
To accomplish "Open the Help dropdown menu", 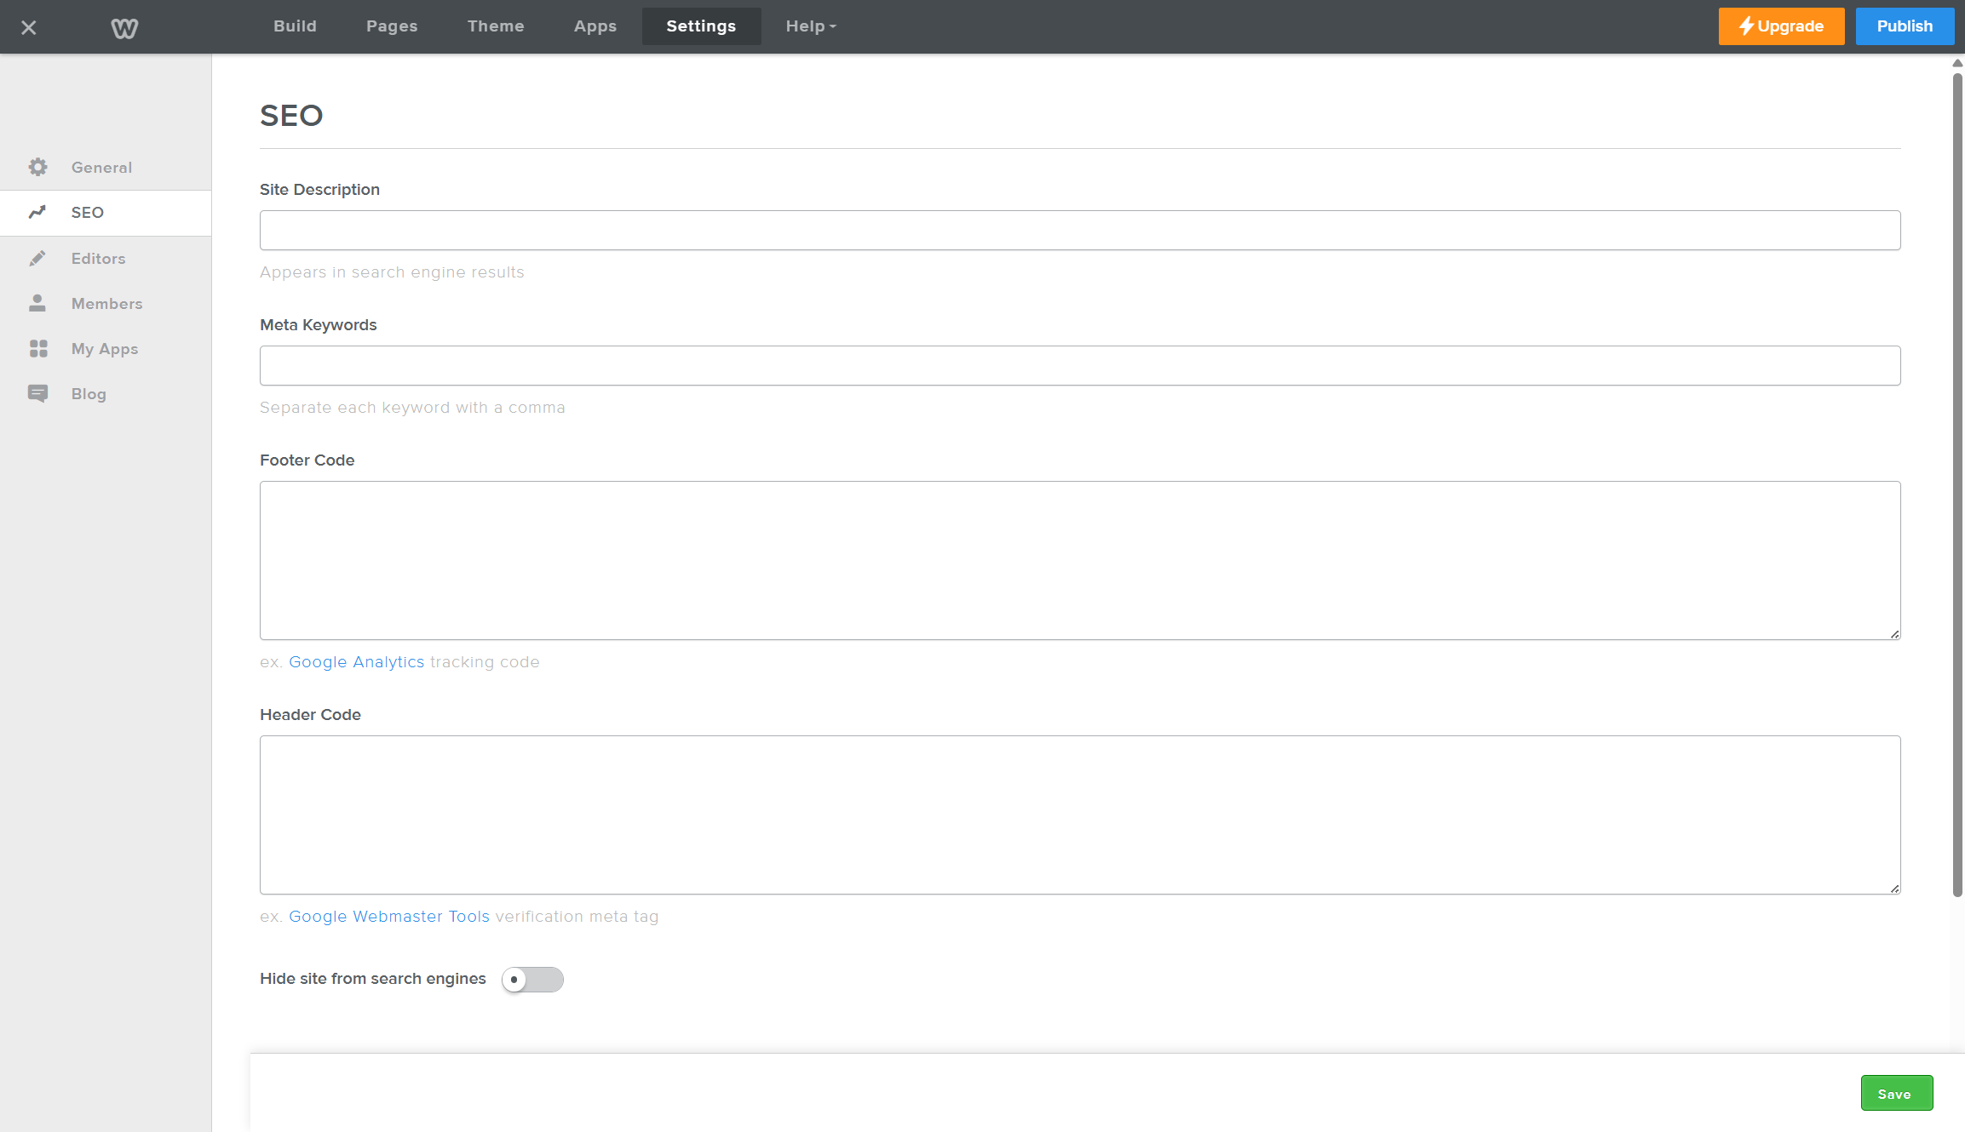I will [x=809, y=26].
